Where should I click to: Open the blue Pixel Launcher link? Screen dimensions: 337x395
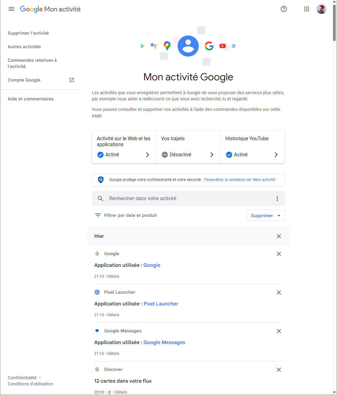click(161, 304)
